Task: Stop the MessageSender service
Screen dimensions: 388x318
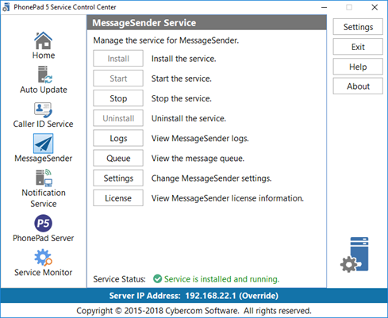Action: [x=118, y=98]
